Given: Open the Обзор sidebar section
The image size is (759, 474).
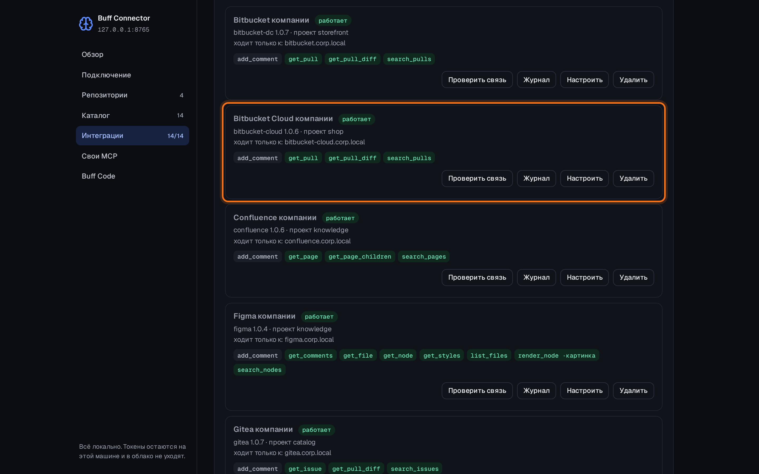Looking at the screenshot, I should click(132, 55).
